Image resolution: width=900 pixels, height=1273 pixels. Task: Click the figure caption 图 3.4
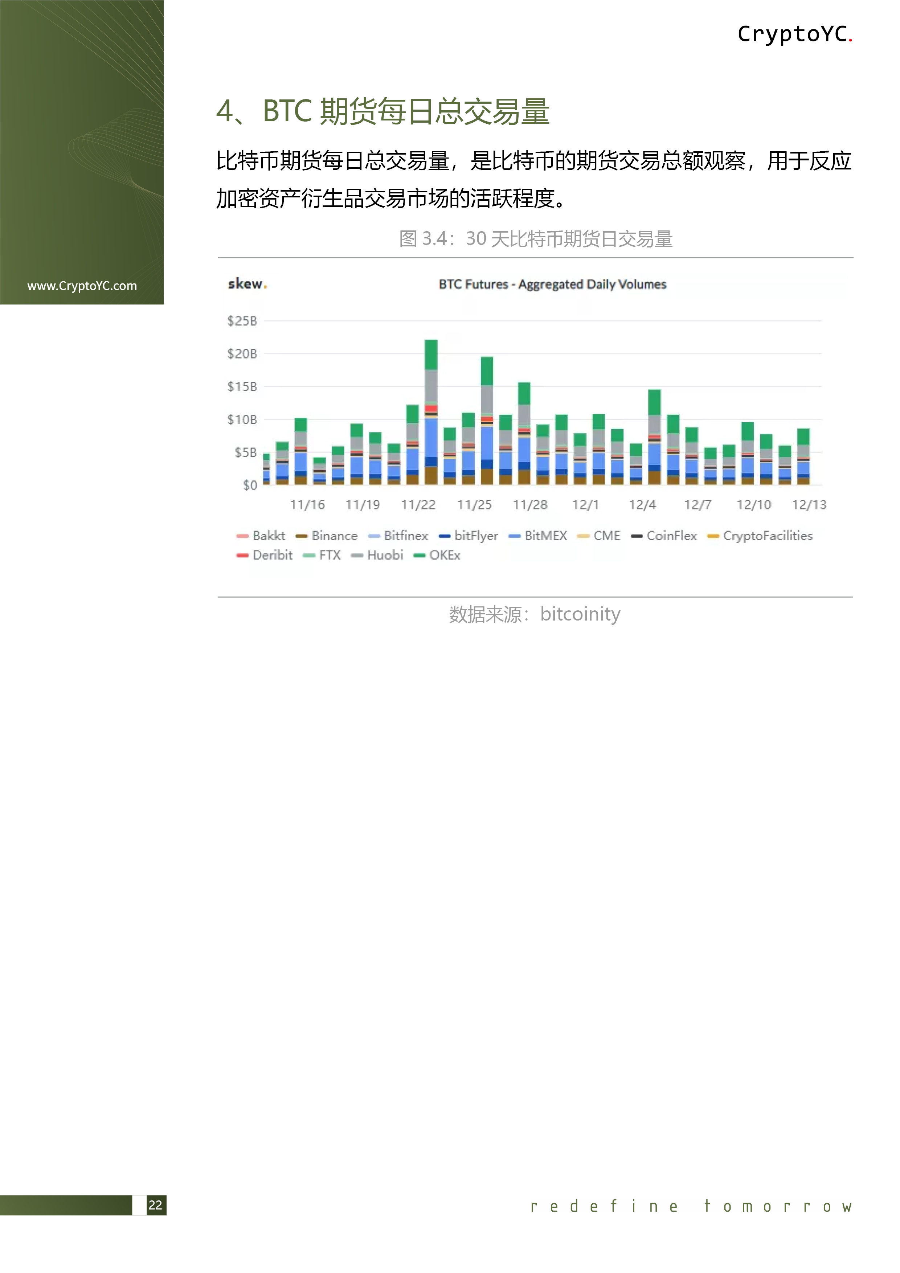pos(536,239)
